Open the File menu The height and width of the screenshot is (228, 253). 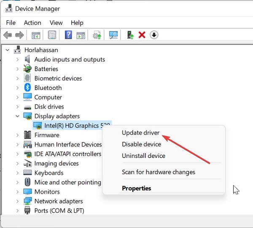tap(11, 23)
